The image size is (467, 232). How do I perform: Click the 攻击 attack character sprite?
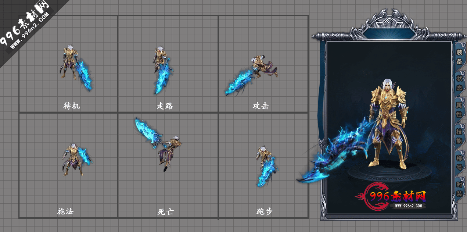point(252,75)
